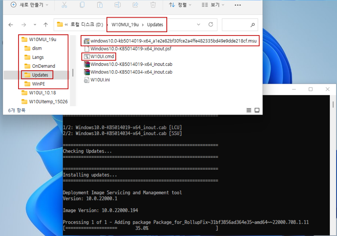Refresh the folder view

[211, 24]
